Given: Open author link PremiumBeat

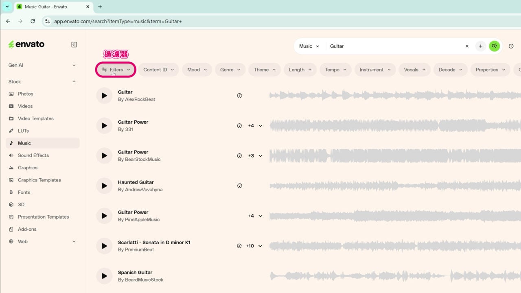Looking at the screenshot, I should pos(140,249).
